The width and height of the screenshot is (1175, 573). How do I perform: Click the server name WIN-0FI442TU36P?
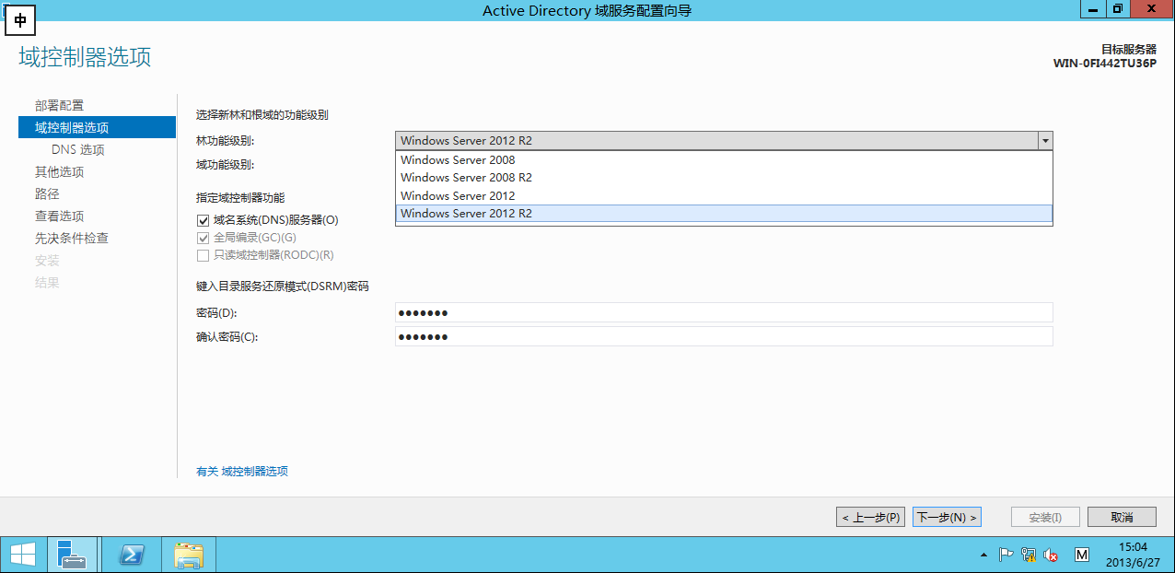(x=1105, y=64)
